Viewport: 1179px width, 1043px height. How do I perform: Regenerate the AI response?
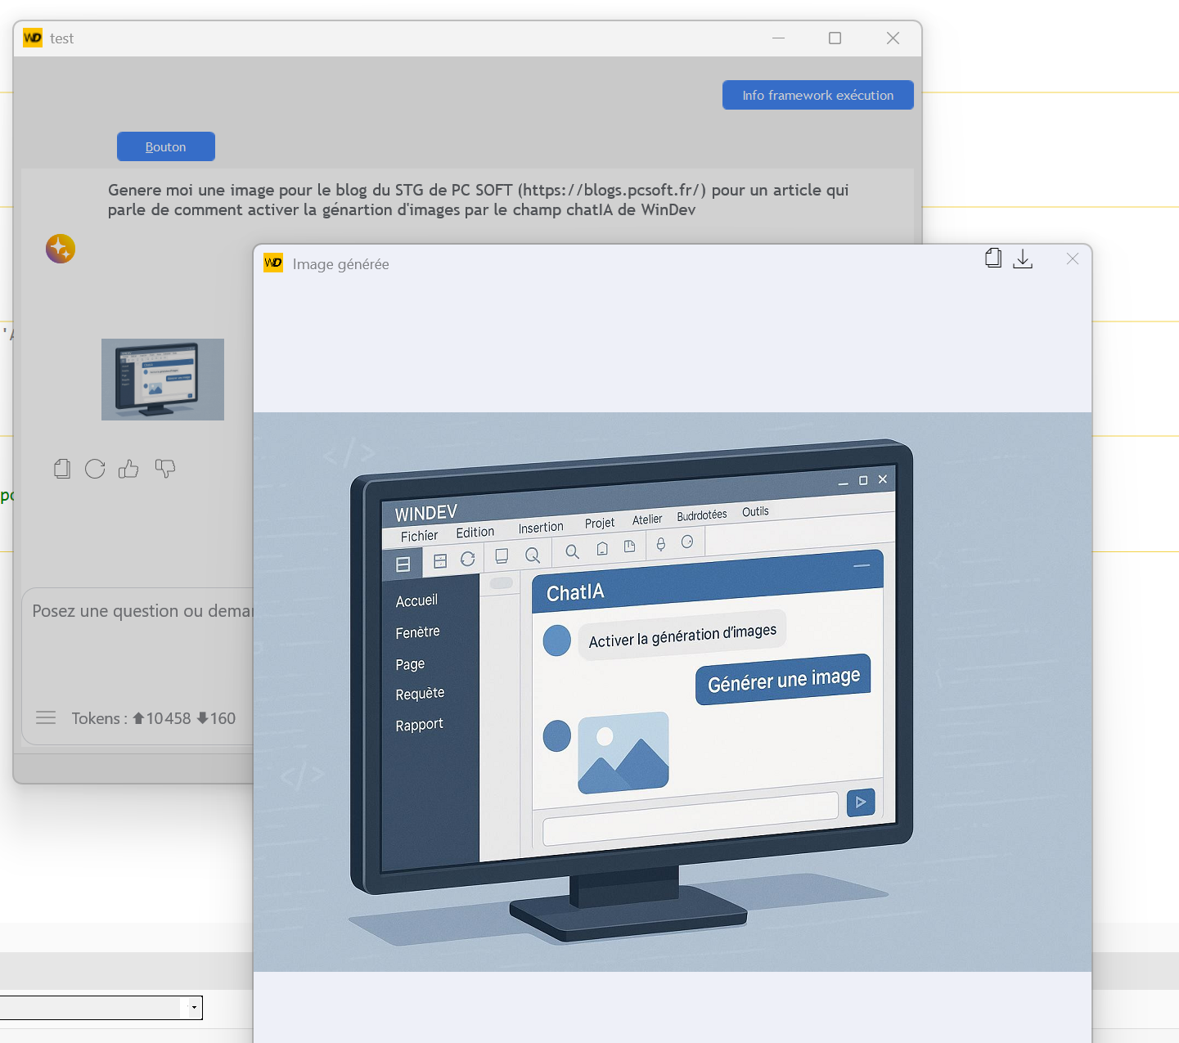point(95,469)
